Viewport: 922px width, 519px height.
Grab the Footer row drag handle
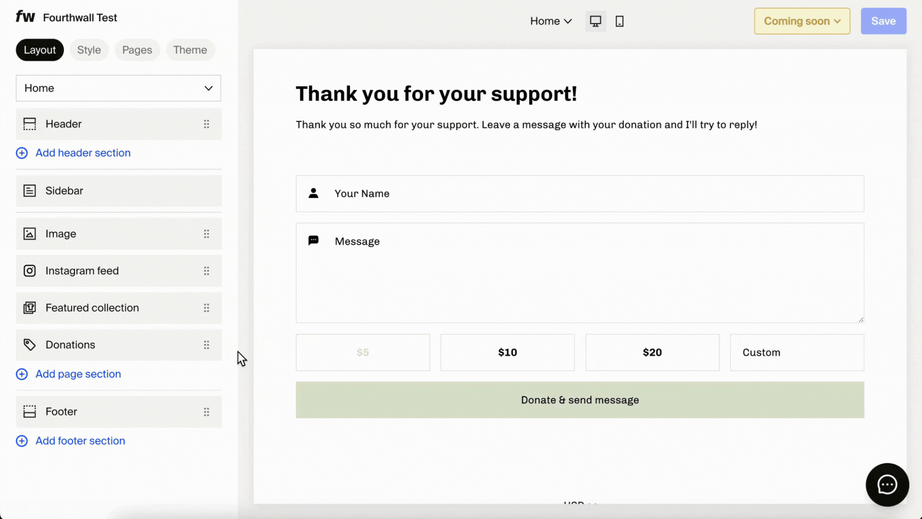coord(206,412)
